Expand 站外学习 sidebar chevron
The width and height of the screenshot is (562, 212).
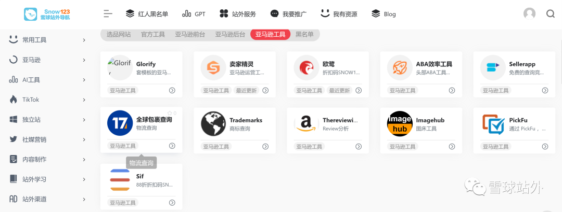[x=84, y=179]
